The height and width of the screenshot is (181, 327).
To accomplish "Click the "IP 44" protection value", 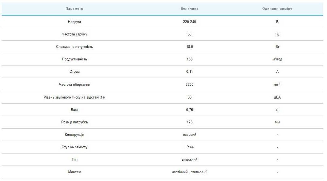I will point(190,147).
